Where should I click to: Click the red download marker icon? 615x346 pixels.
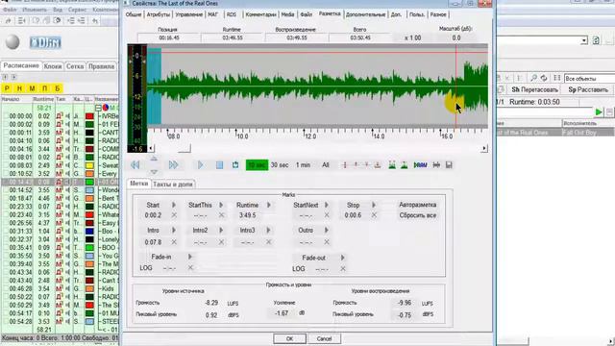point(378,165)
